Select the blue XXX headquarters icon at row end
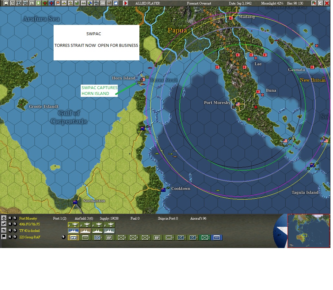Screen dimensions: 333x290 (x=217, y=238)
